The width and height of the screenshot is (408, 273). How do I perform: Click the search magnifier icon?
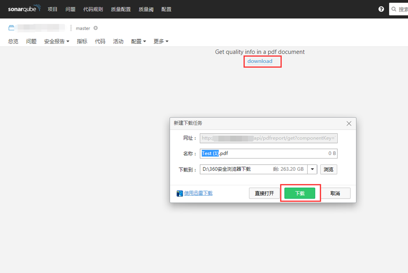point(394,9)
